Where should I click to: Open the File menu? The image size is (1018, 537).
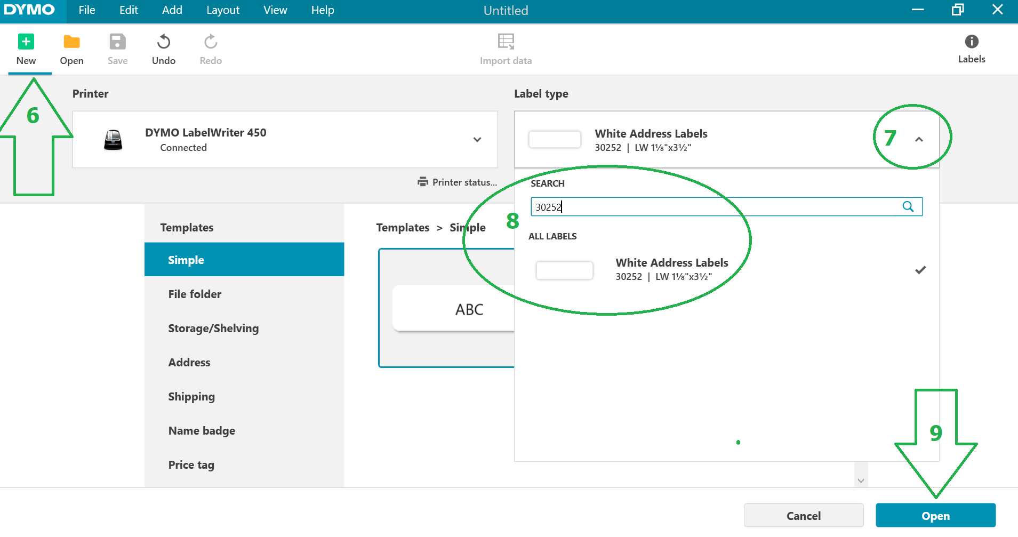pyautogui.click(x=87, y=11)
